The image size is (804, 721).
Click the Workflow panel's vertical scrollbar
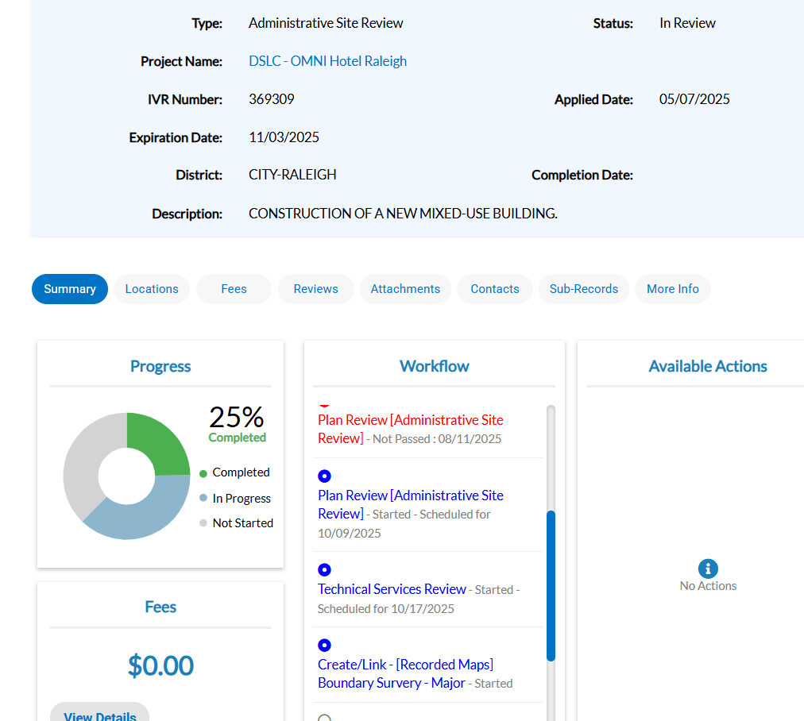551,586
